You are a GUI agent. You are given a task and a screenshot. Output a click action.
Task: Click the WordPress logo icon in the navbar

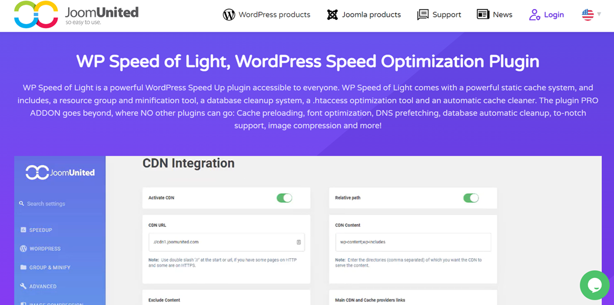click(229, 14)
